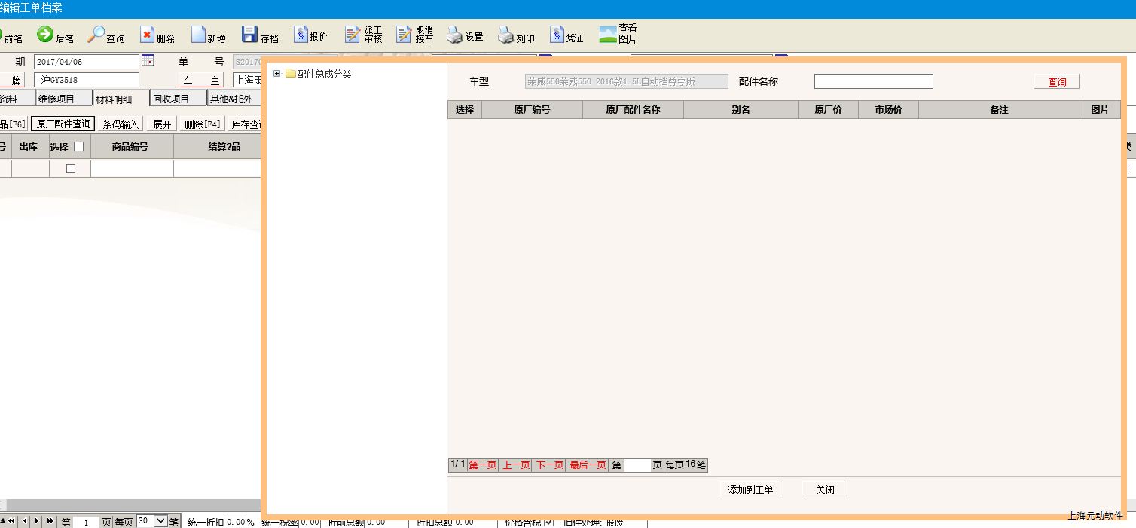1136x528 pixels.
Task: Click the 配件名称 text input field
Action: click(873, 81)
